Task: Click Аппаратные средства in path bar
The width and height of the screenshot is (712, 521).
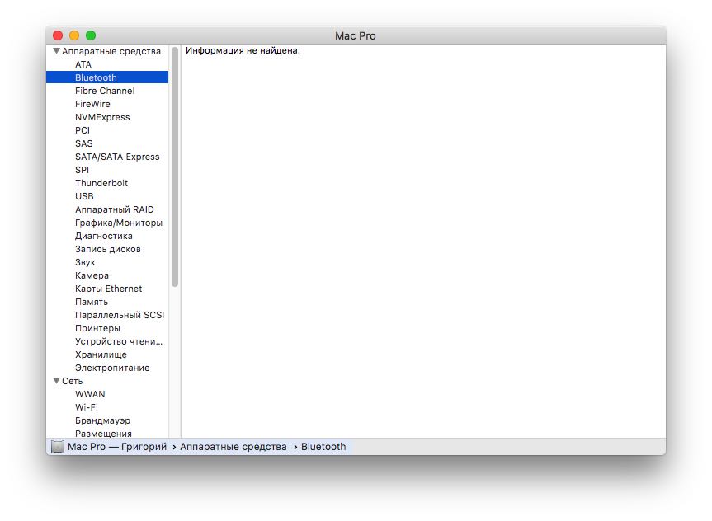Action: [233, 447]
